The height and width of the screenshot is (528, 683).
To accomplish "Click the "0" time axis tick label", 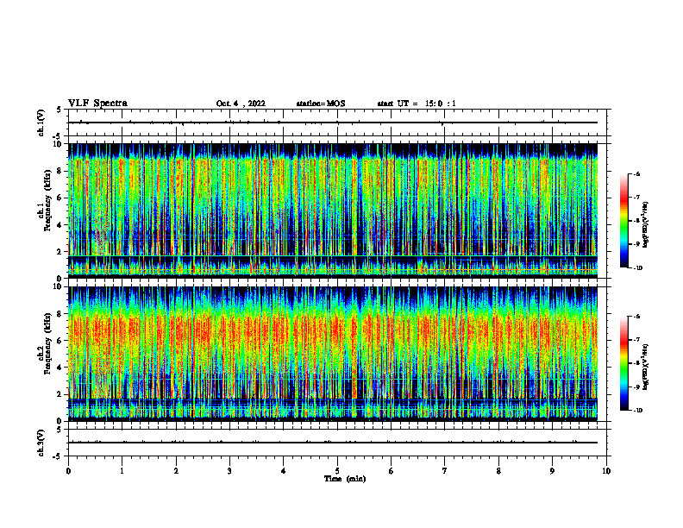I will [x=68, y=471].
